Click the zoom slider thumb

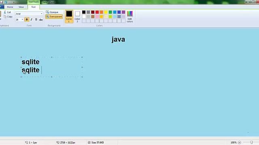[x=251, y=142]
